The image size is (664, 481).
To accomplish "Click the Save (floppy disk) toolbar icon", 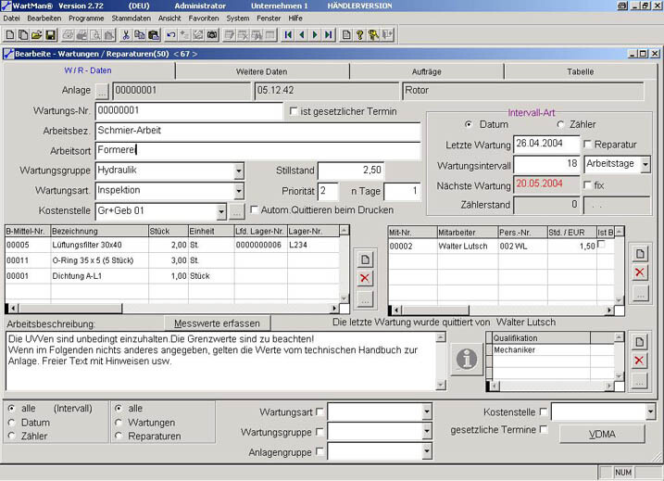I will (x=51, y=35).
